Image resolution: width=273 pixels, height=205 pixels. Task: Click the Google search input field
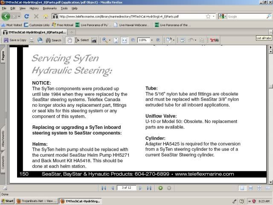(x=247, y=16)
